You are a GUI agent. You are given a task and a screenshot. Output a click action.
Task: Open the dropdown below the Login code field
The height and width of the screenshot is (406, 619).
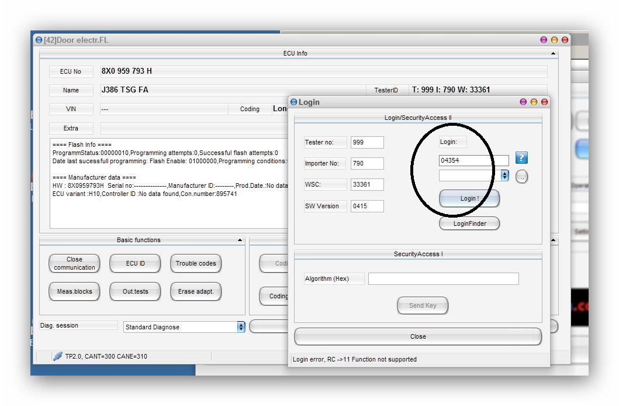504,176
